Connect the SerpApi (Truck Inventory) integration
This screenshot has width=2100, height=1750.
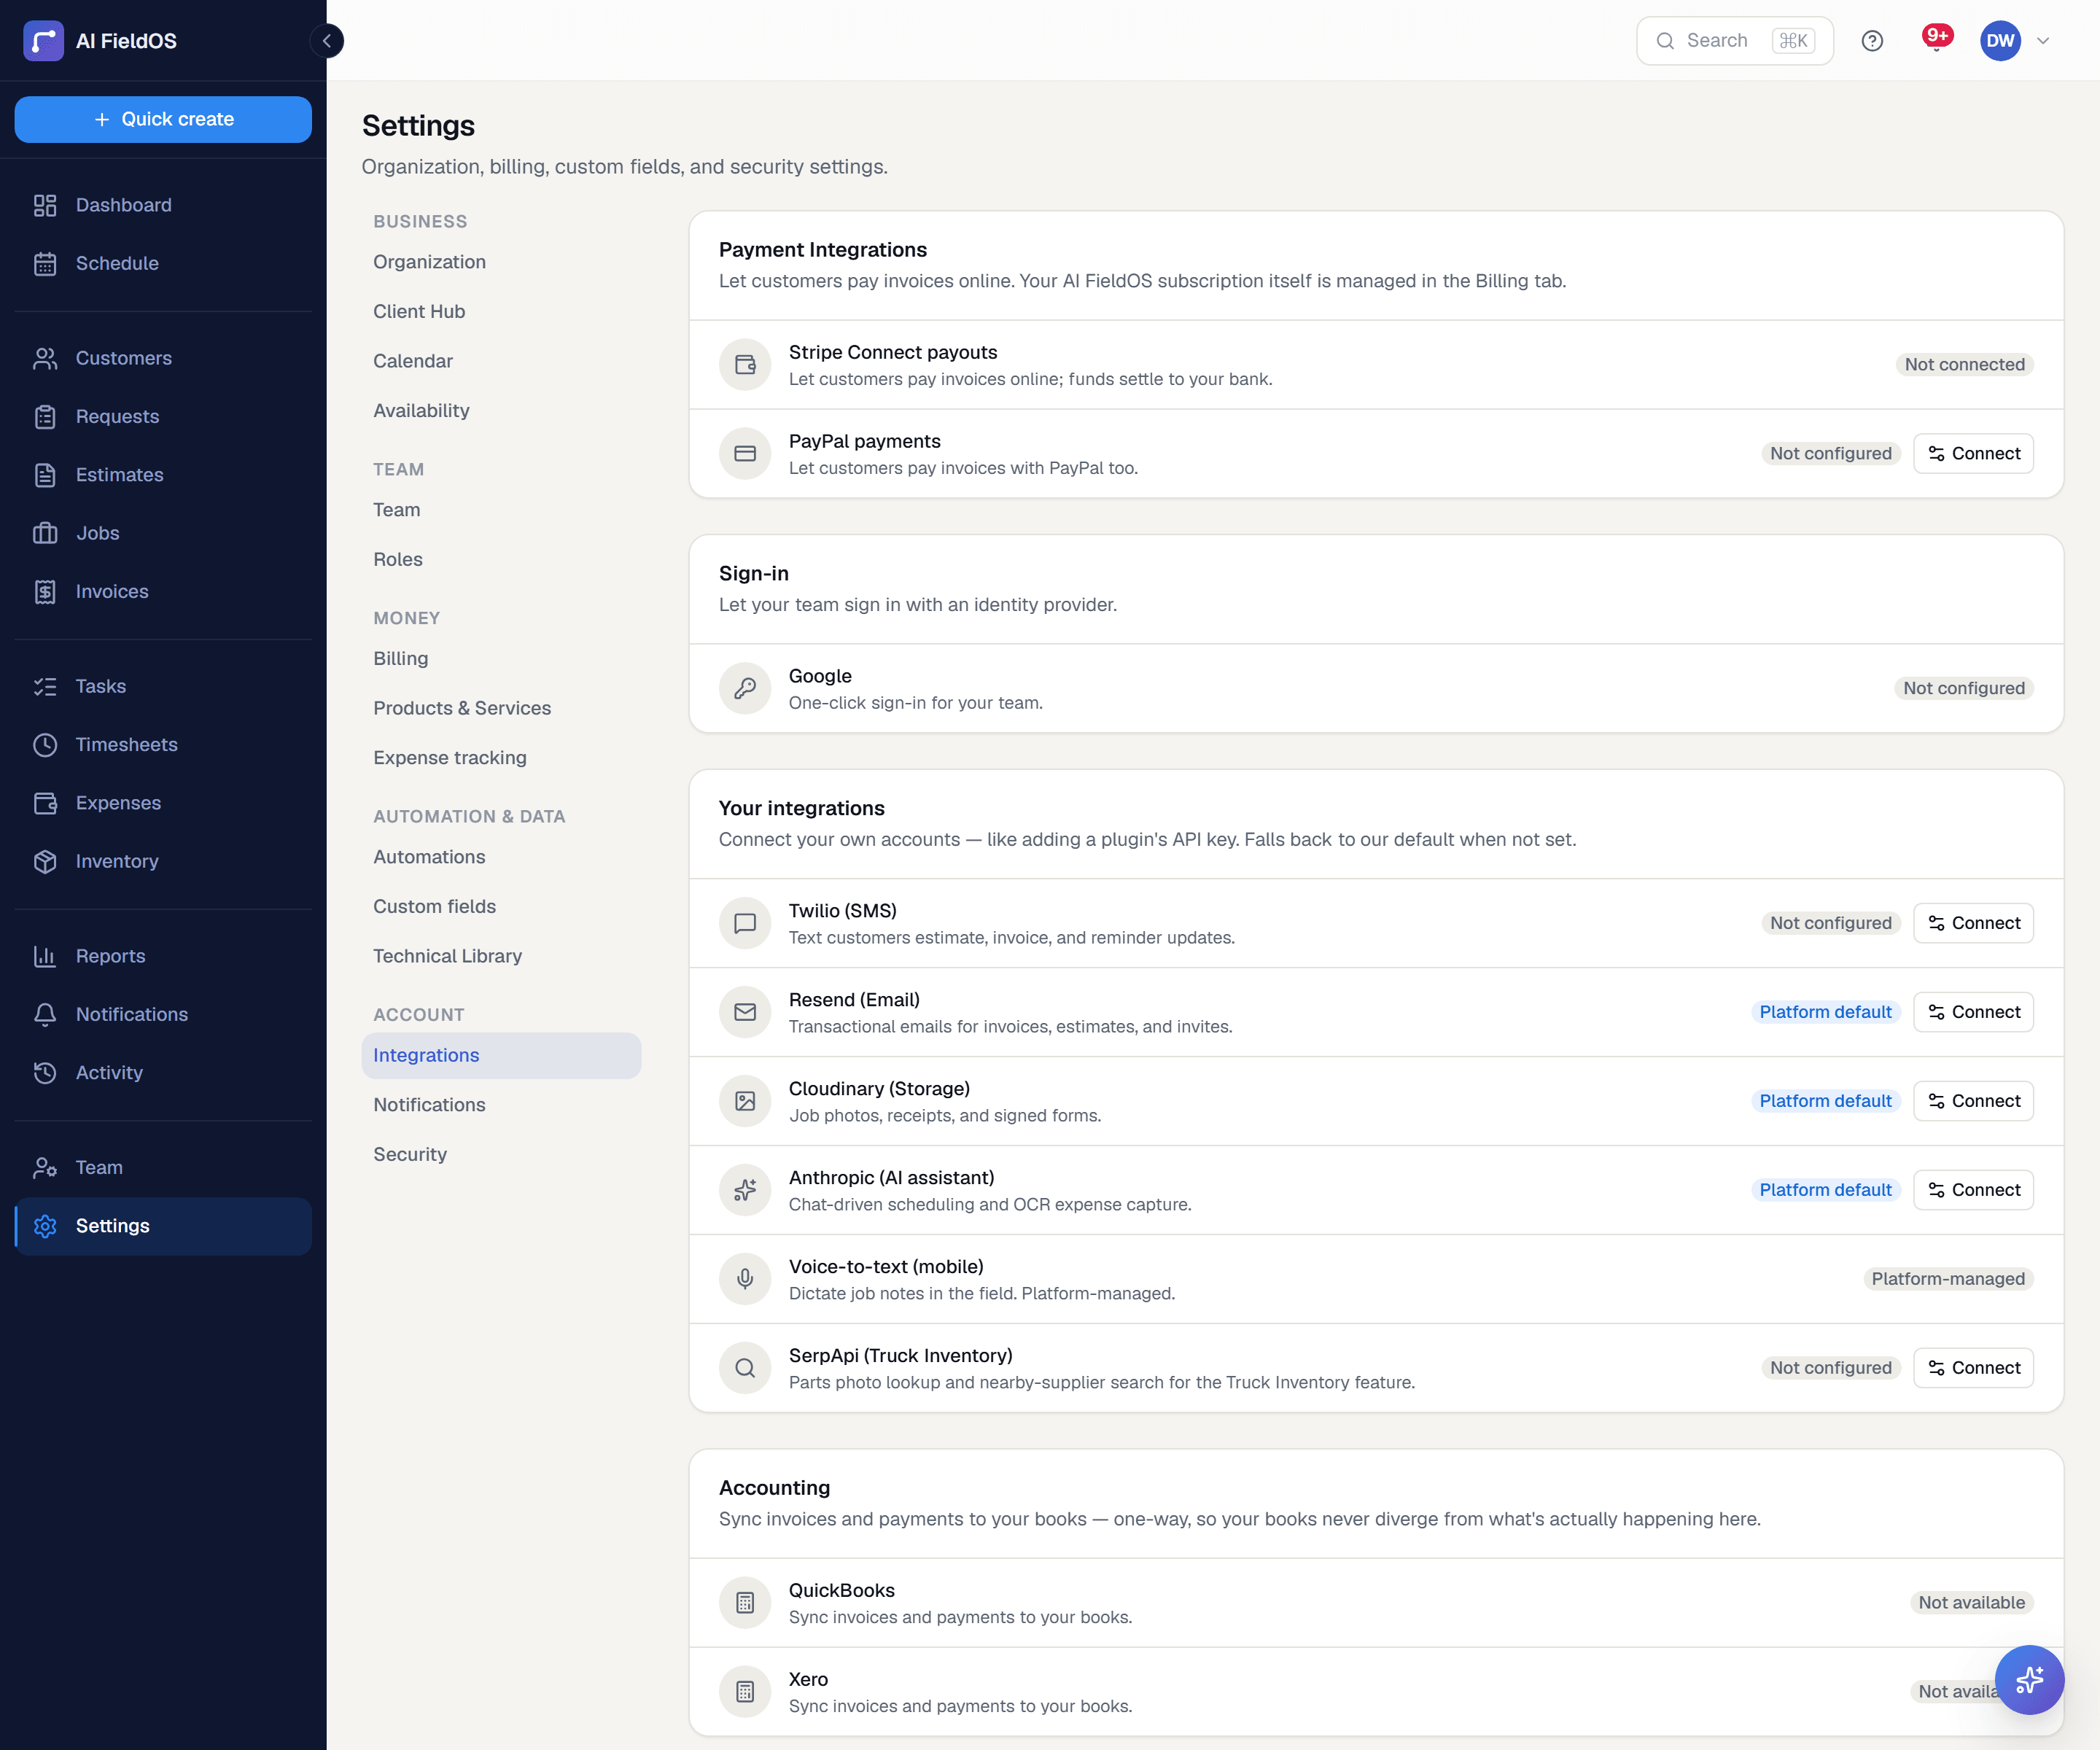[1973, 1368]
